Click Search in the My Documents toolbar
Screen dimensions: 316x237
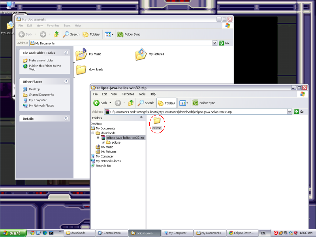(71, 34)
